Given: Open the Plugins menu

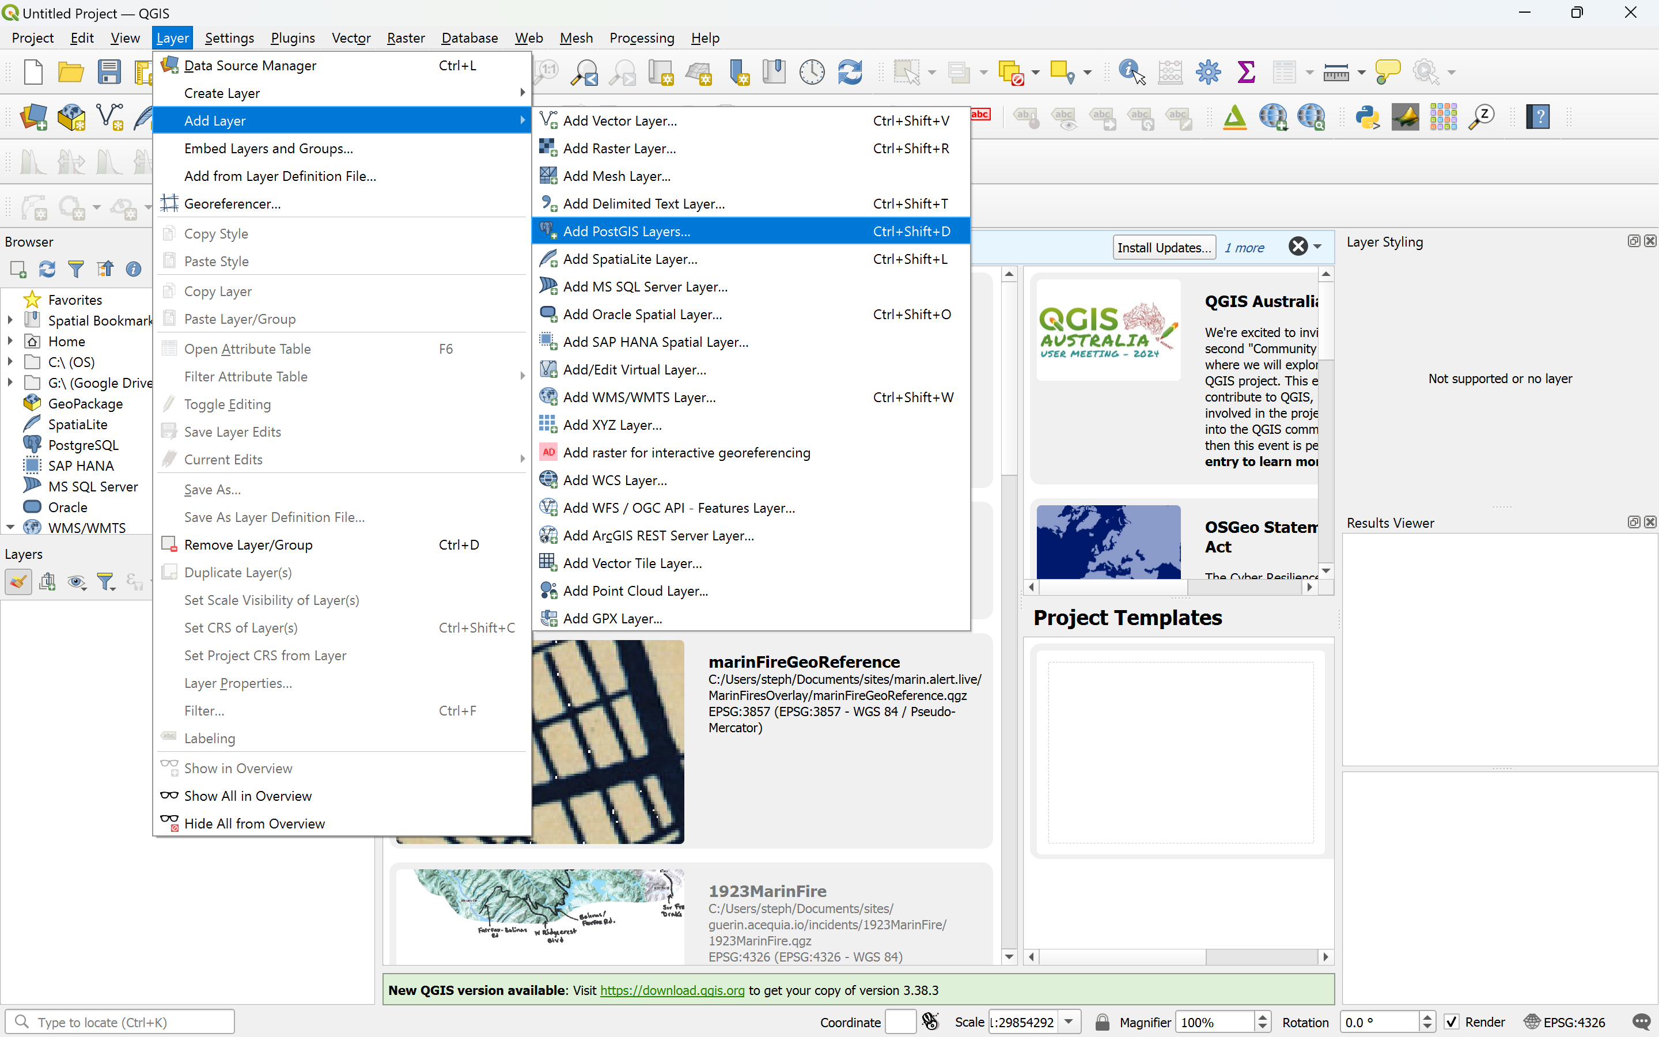Looking at the screenshot, I should click(x=293, y=37).
